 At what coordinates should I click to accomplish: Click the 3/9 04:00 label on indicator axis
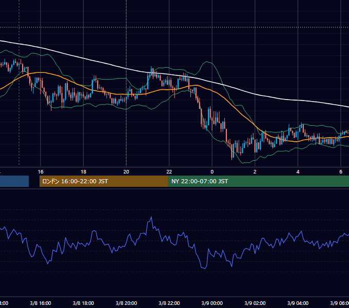point(298,303)
